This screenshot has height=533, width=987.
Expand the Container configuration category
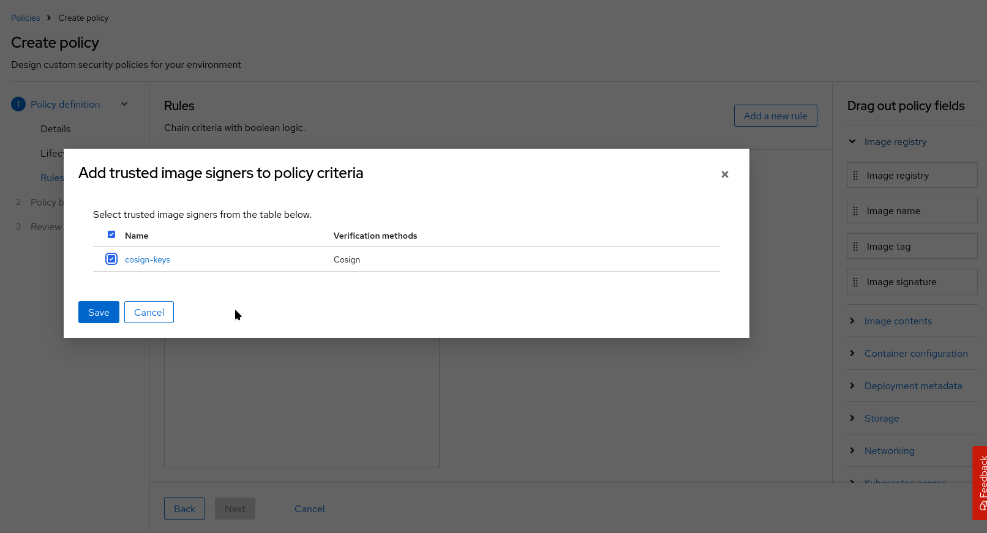point(852,354)
